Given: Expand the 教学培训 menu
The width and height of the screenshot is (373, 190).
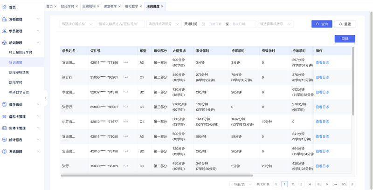Looking at the screenshot, I should point(38,104).
